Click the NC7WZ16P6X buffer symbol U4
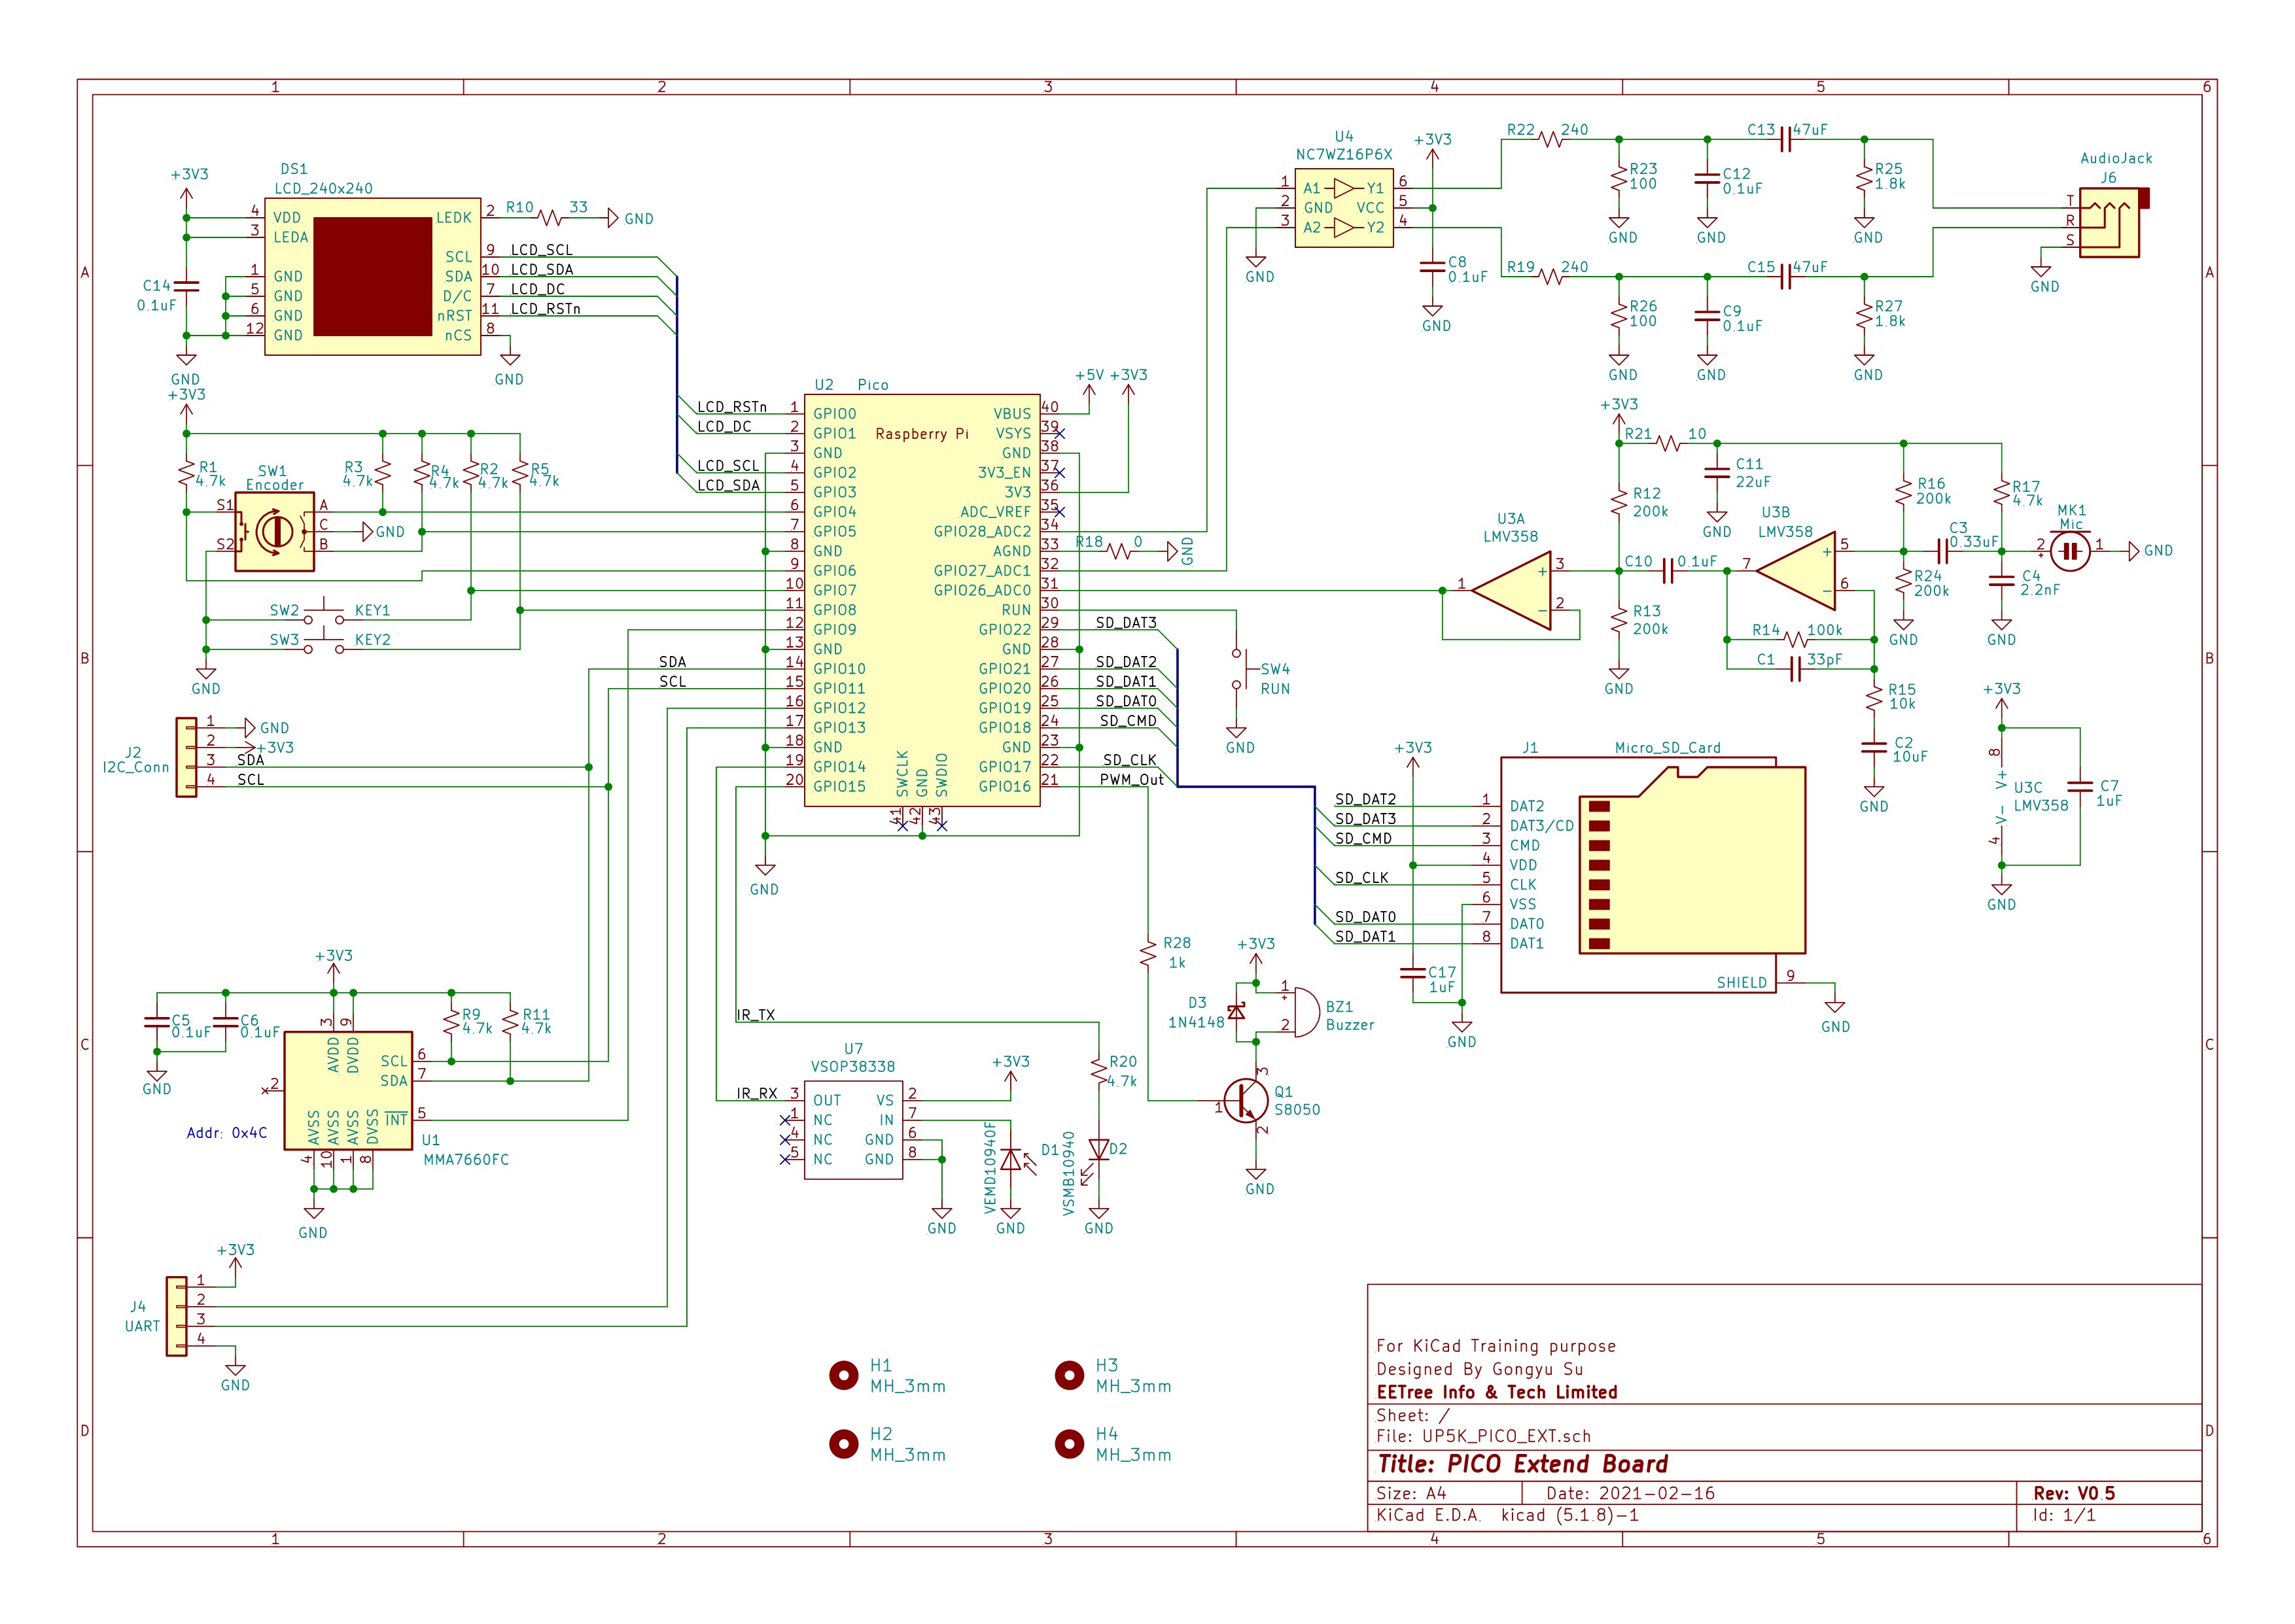The width and height of the screenshot is (2295, 1624). (1343, 208)
